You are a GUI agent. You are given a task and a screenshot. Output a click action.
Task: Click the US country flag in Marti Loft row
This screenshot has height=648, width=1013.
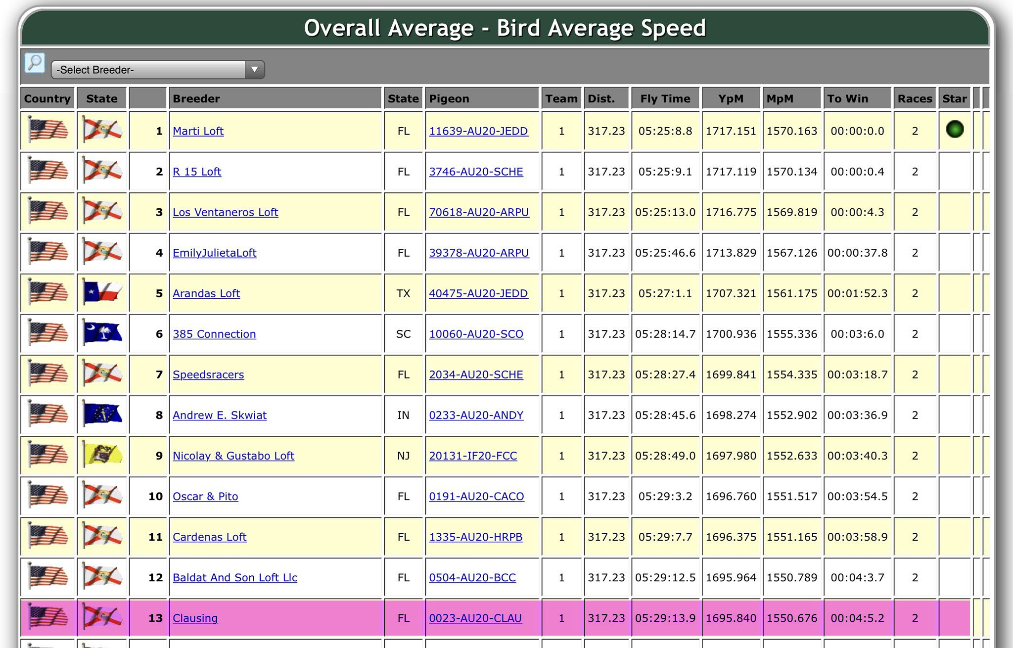[x=47, y=131]
